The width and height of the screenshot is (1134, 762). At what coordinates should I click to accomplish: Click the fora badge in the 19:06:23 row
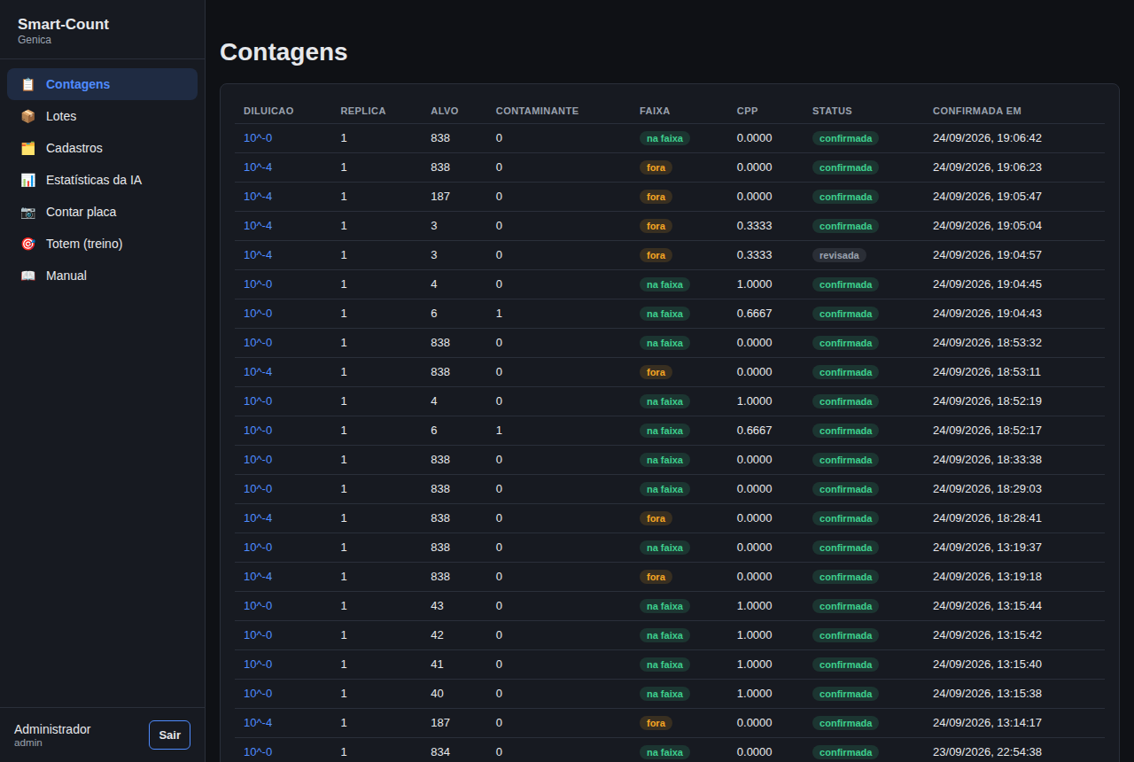click(x=656, y=167)
